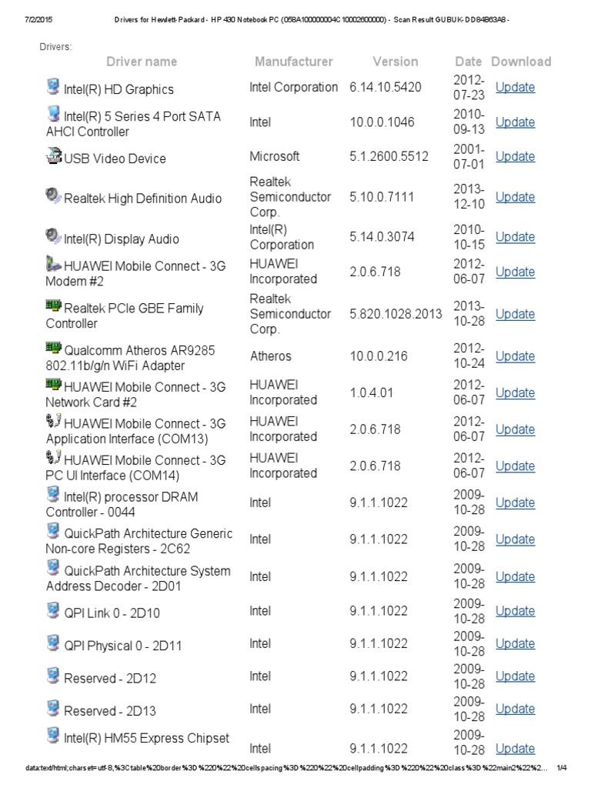Click Update link for Intel(R) HD Graphics

click(515, 87)
